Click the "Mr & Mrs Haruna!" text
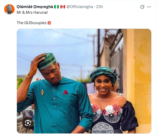This screenshot has height=135, width=158. point(29,12)
